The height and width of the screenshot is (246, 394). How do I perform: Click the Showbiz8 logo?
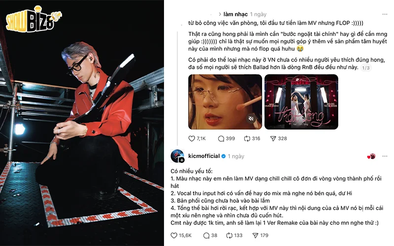coord(33,19)
